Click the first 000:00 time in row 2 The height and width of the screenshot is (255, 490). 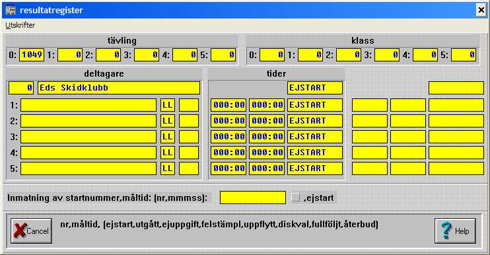pos(228,121)
